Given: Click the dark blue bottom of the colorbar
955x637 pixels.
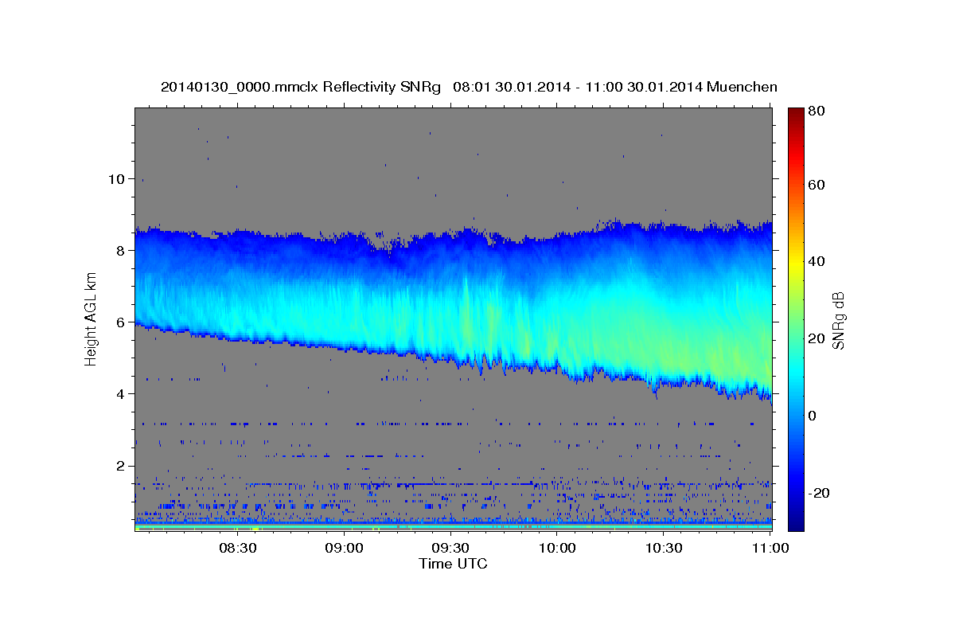Looking at the screenshot, I should click(796, 522).
